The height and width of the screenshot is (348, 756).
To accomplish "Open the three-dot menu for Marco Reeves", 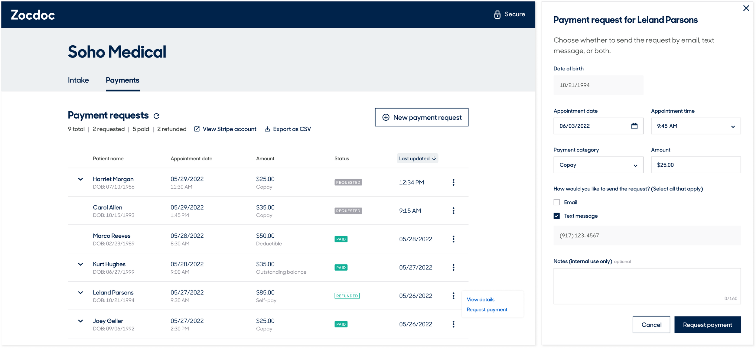I will click(x=453, y=239).
